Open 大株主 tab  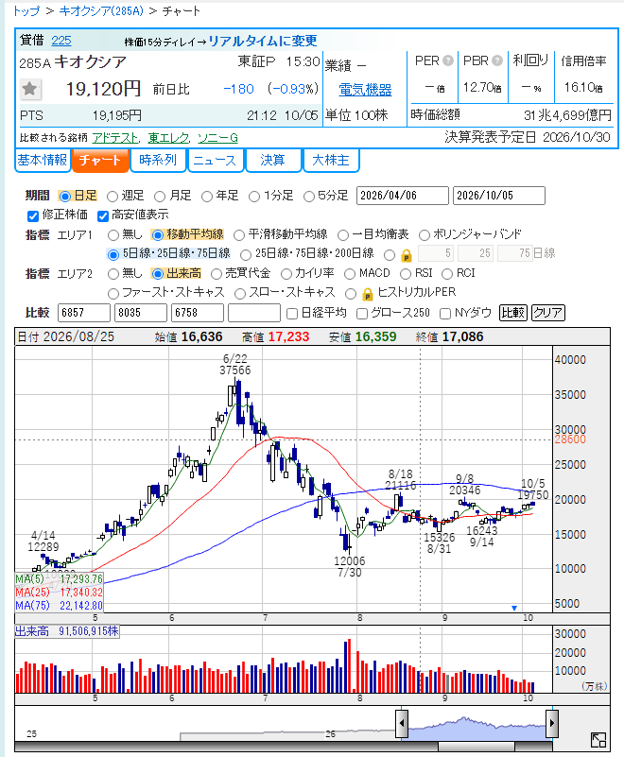point(331,160)
